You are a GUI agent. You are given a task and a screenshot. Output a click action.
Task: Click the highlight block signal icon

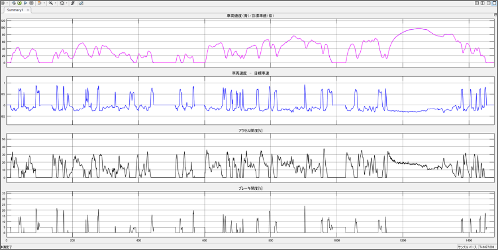click(x=40, y=3)
